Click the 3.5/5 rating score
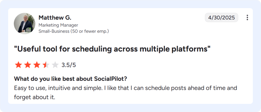The height and width of the screenshot is (112, 261). pyautogui.click(x=69, y=65)
